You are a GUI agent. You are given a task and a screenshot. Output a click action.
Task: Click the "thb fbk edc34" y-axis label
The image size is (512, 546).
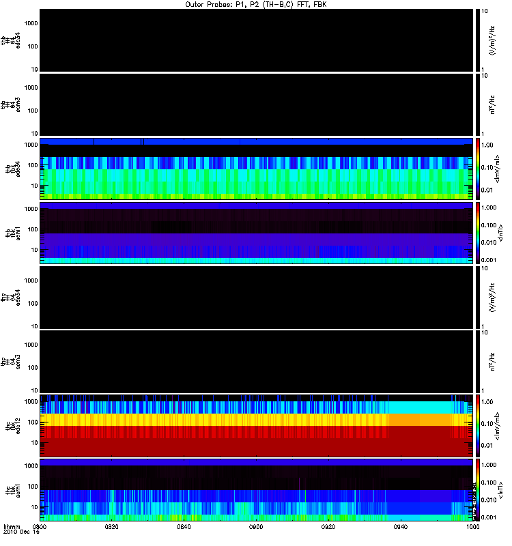coord(13,169)
